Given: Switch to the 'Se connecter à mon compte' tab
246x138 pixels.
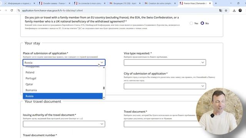Looking at the screenshot, I should coord(90,3).
